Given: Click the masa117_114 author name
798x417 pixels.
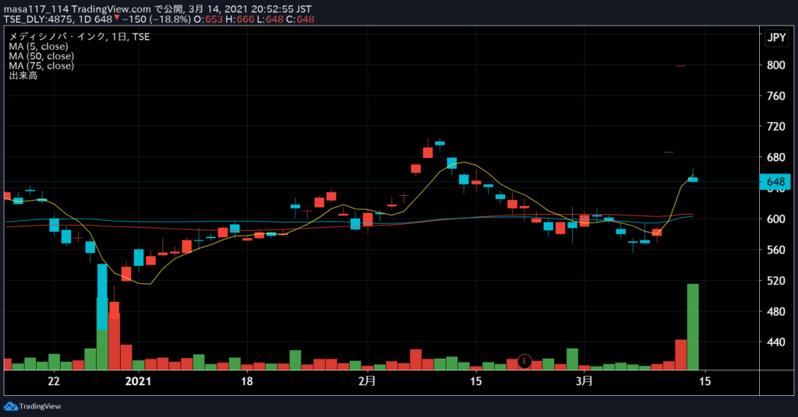Looking at the screenshot, I should (36, 9).
